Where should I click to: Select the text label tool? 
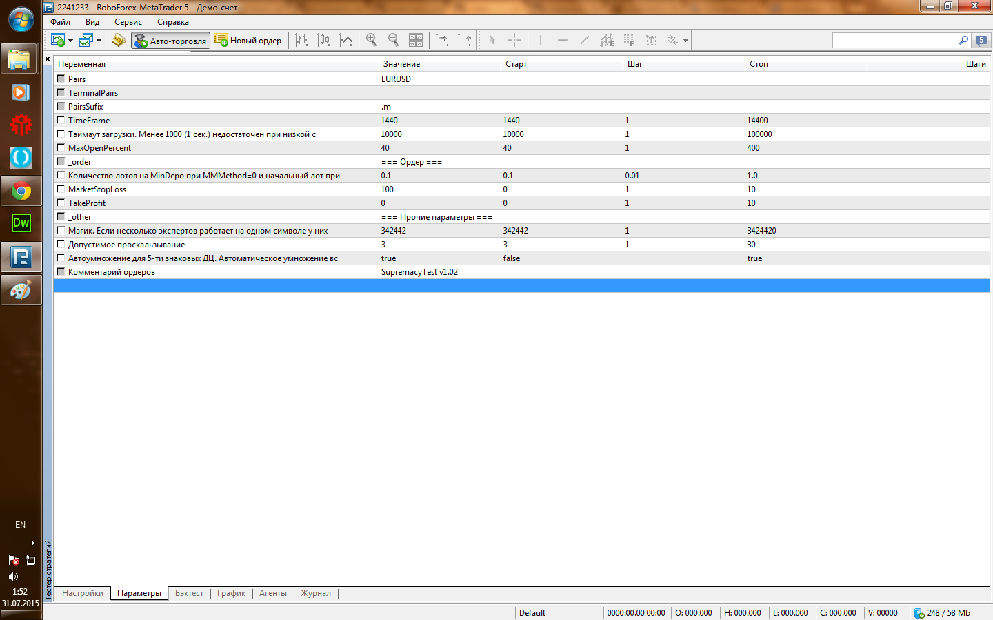click(x=651, y=41)
